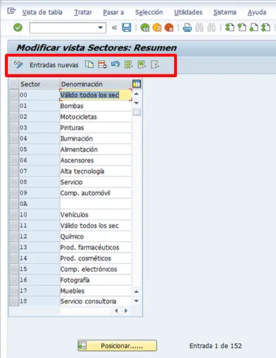The height and width of the screenshot is (358, 276).
Task: Click the green checkmark Enter icon
Action: 18,28
